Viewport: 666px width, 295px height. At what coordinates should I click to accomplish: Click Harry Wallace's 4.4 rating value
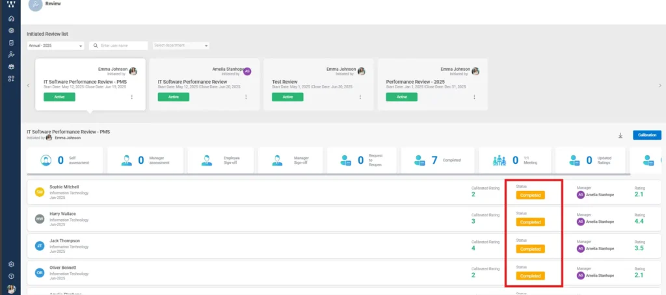(639, 221)
